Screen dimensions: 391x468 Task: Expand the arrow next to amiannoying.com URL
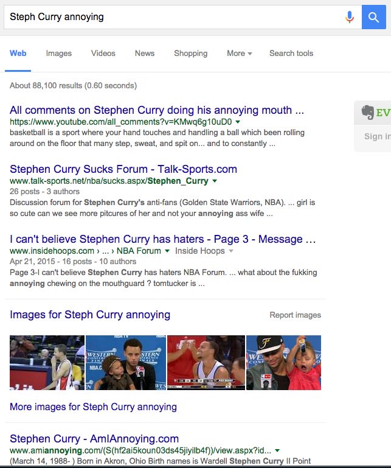[277, 450]
